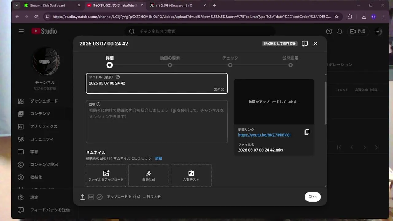Go to the 動画の要素 step
The width and height of the screenshot is (393, 221).
[x=170, y=61]
